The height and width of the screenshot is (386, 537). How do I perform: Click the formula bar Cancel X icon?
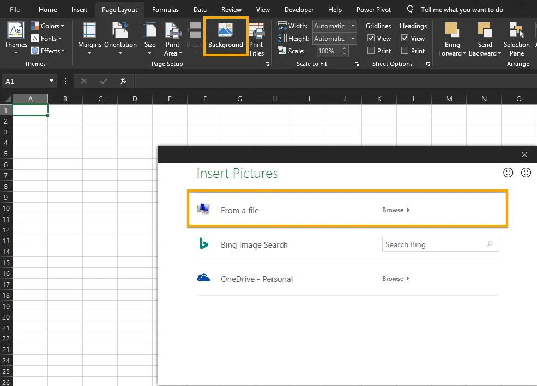click(83, 81)
